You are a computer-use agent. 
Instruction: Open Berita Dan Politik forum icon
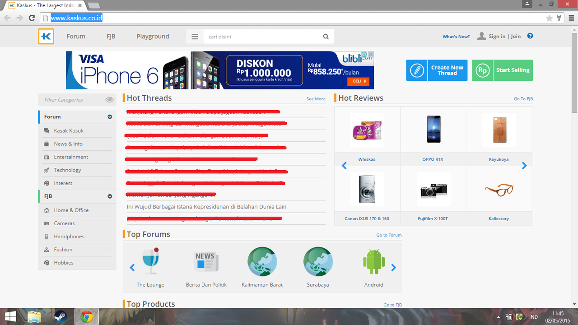(x=206, y=261)
